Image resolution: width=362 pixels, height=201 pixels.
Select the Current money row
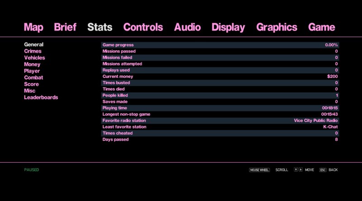[x=220, y=76]
